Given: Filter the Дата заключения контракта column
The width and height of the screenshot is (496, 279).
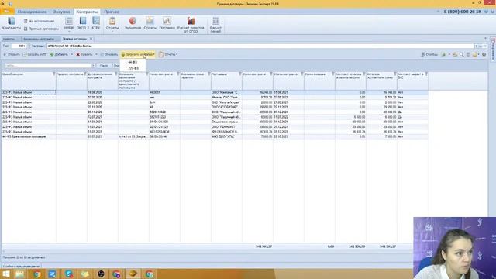Looking at the screenshot, I should click(x=116, y=74).
